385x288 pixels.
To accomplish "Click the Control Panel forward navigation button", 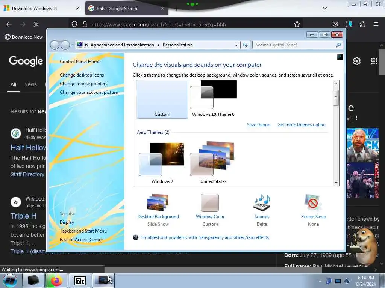I will point(65,45).
